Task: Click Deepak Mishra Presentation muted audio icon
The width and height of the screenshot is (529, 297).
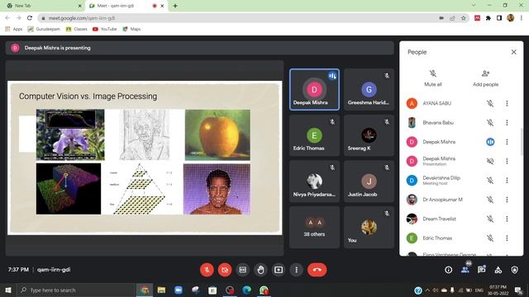Action: (x=490, y=161)
